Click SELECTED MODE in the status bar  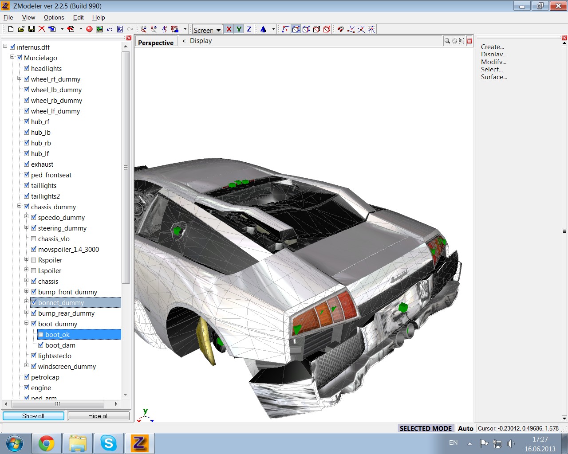426,428
